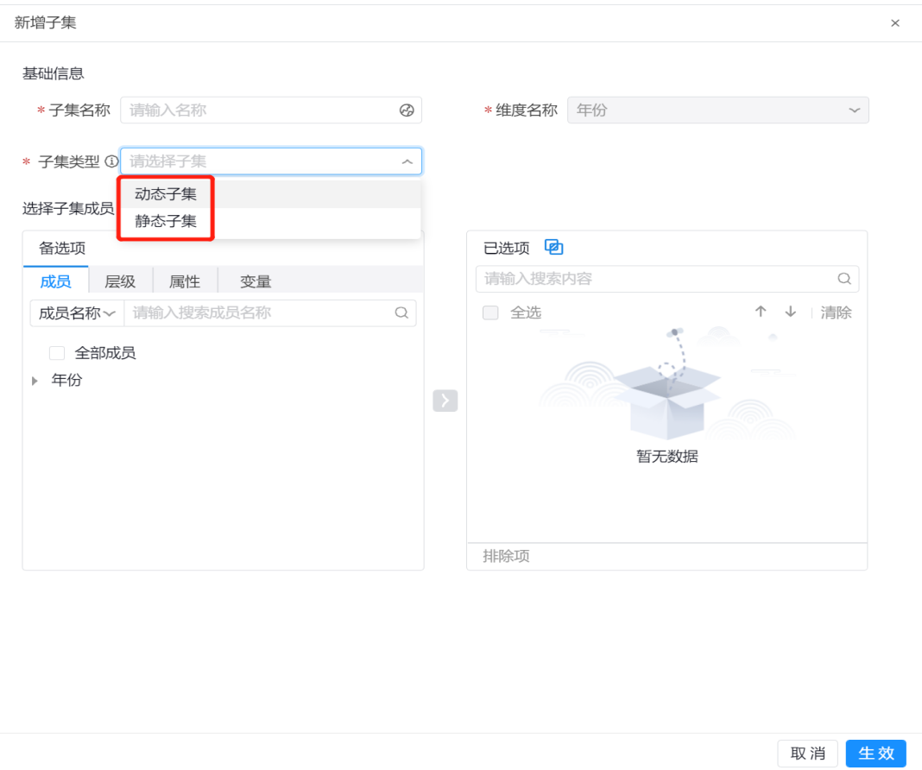Screen dimensions: 922x770
Task: Click the right-arrow transfer button
Action: 445,401
